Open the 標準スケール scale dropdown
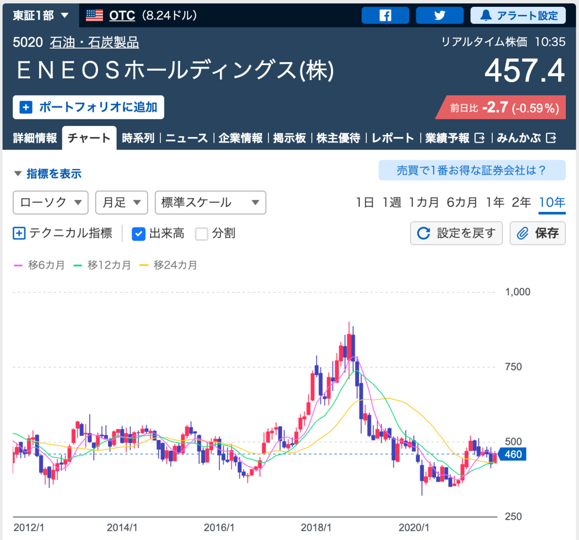This screenshot has height=540, width=579. [210, 203]
